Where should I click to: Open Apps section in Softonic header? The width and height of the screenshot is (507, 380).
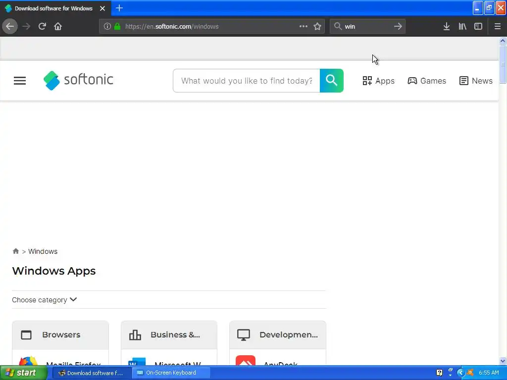pos(378,81)
